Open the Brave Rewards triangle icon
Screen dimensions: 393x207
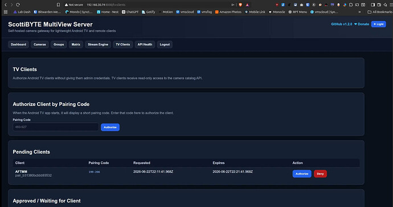coord(247,5)
